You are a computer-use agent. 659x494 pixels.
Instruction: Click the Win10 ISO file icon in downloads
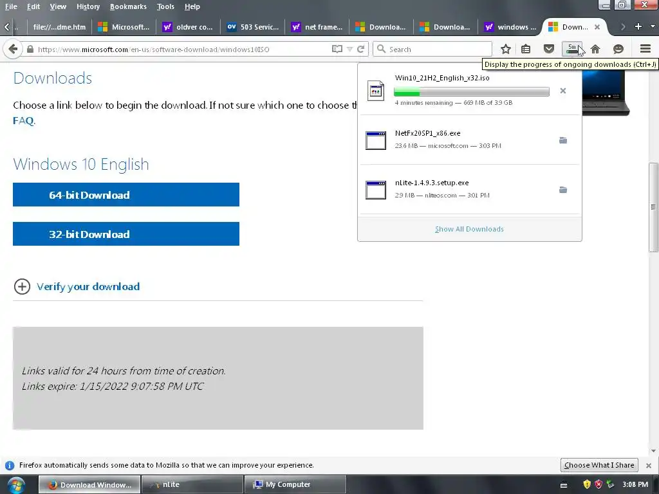click(x=376, y=90)
